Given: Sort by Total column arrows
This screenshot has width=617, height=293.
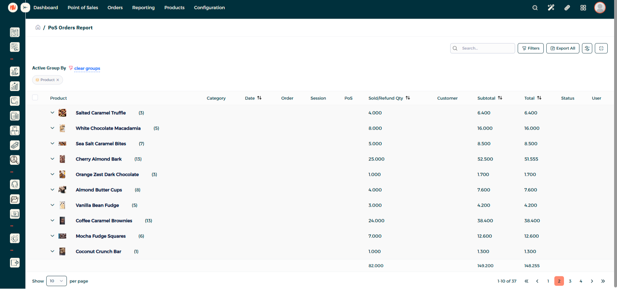Looking at the screenshot, I should tap(539, 98).
